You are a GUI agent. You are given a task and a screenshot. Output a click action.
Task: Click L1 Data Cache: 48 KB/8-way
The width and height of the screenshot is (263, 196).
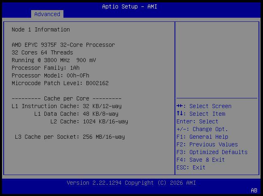coord(76,114)
